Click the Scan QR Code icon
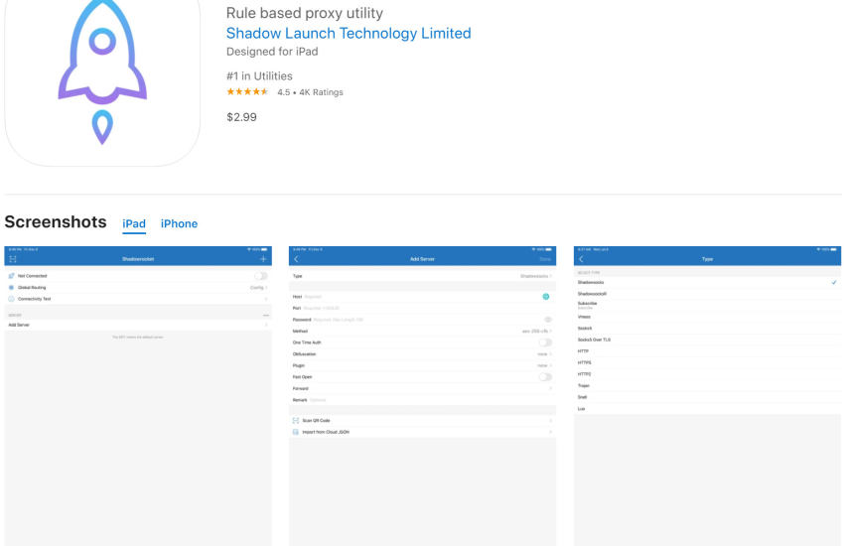This screenshot has width=844, height=546. [x=296, y=421]
